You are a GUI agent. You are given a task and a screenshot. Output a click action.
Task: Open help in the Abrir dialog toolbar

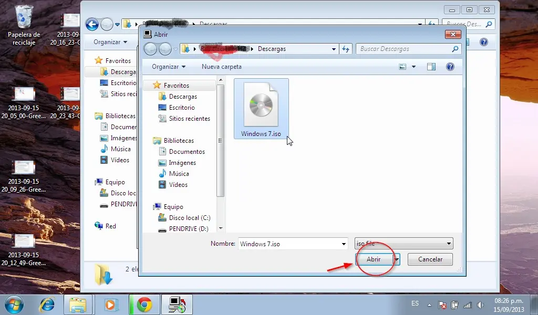[450, 67]
